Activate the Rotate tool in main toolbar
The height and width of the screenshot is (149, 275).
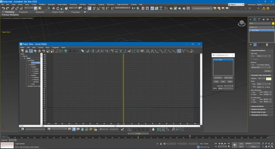coord(58,8)
